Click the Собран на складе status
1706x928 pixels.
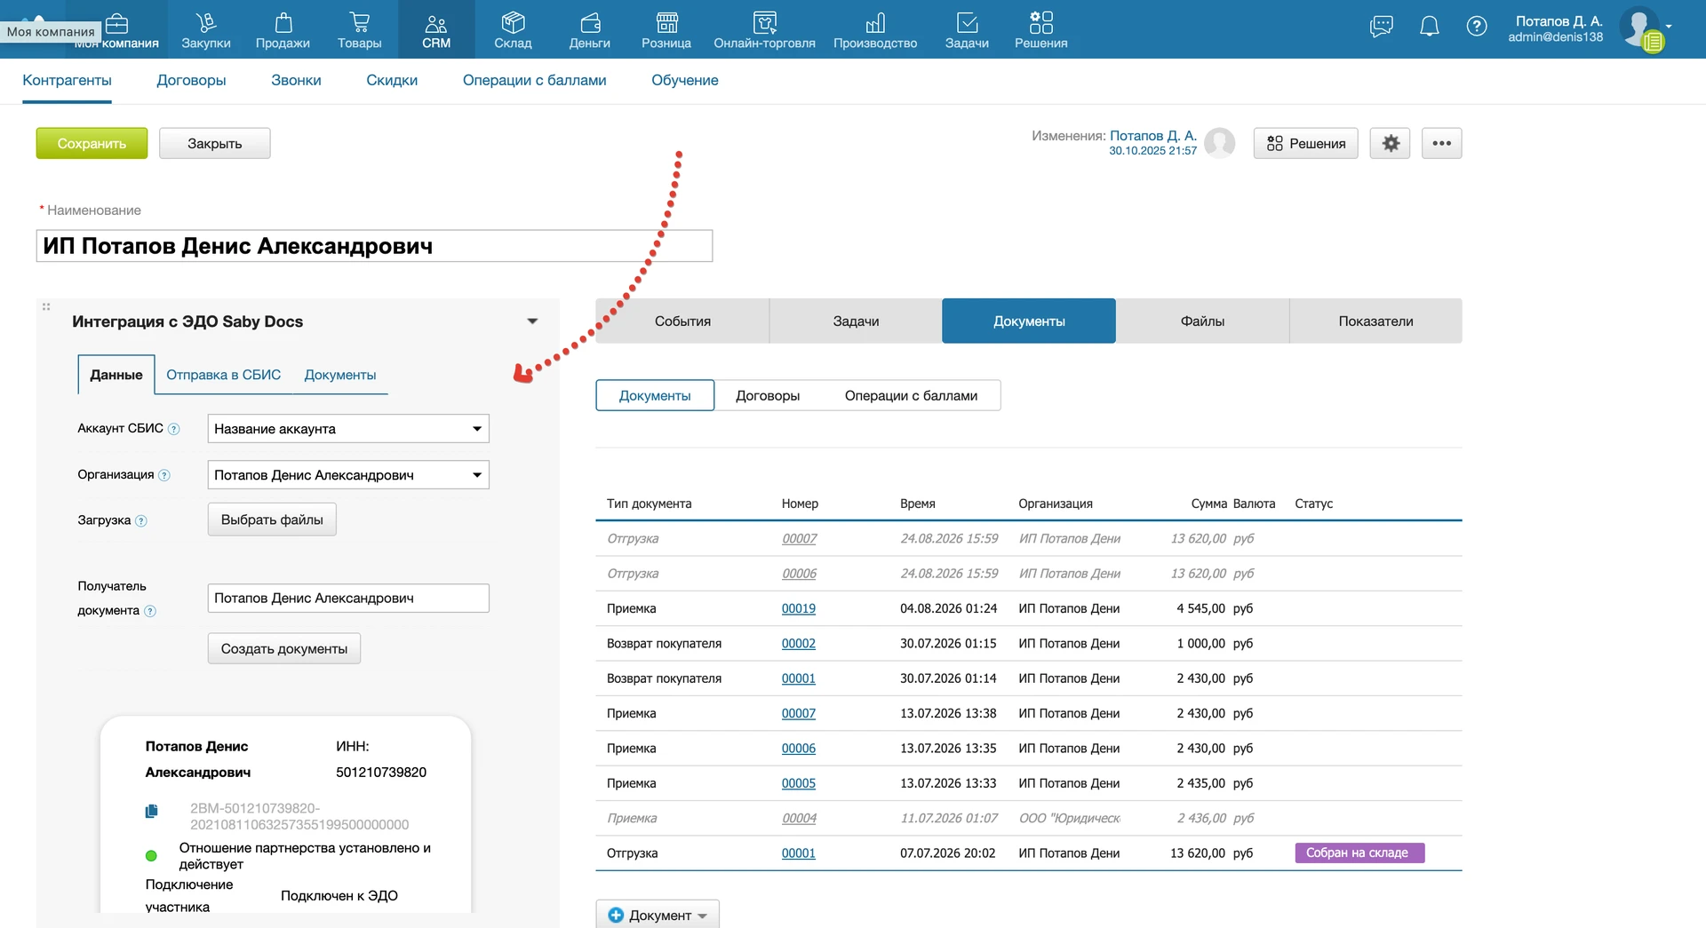coord(1359,853)
